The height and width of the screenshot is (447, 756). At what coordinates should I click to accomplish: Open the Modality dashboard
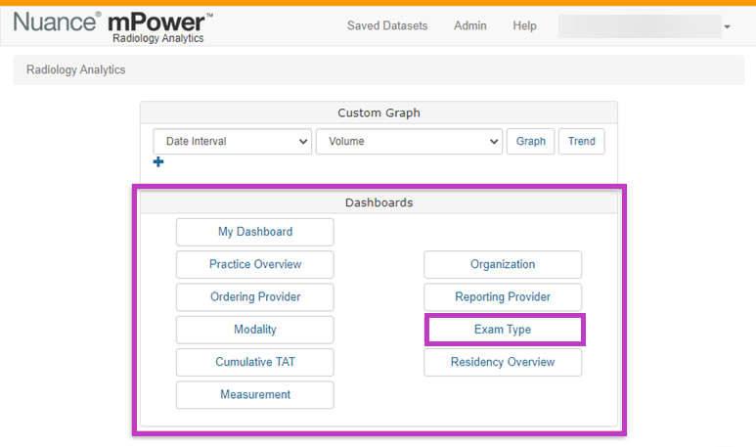255,330
